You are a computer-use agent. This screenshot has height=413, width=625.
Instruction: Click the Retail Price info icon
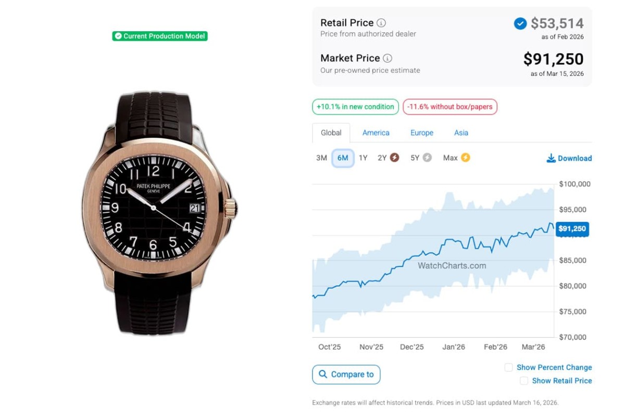pyautogui.click(x=381, y=23)
